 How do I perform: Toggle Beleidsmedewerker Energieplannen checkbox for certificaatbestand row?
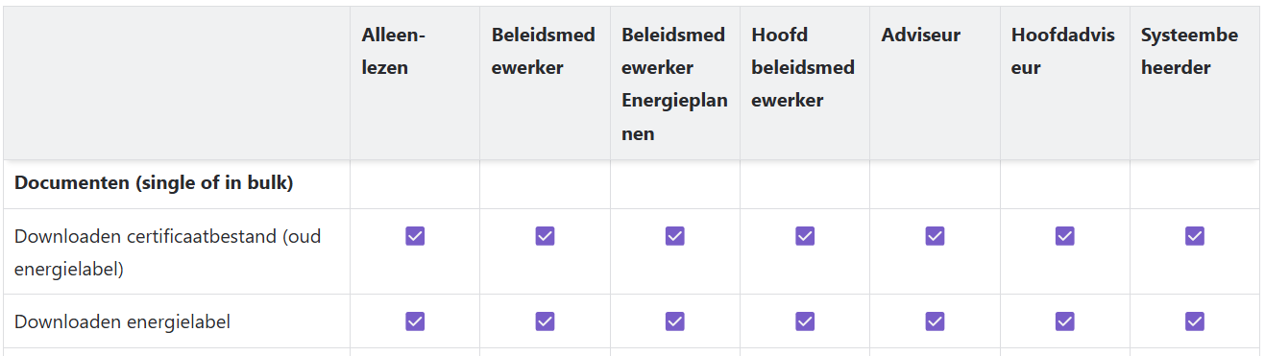tap(675, 236)
